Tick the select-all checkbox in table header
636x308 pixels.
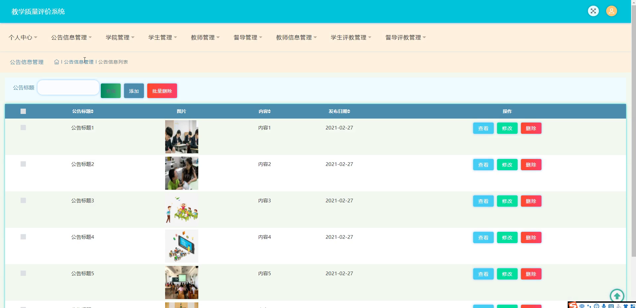tap(23, 111)
